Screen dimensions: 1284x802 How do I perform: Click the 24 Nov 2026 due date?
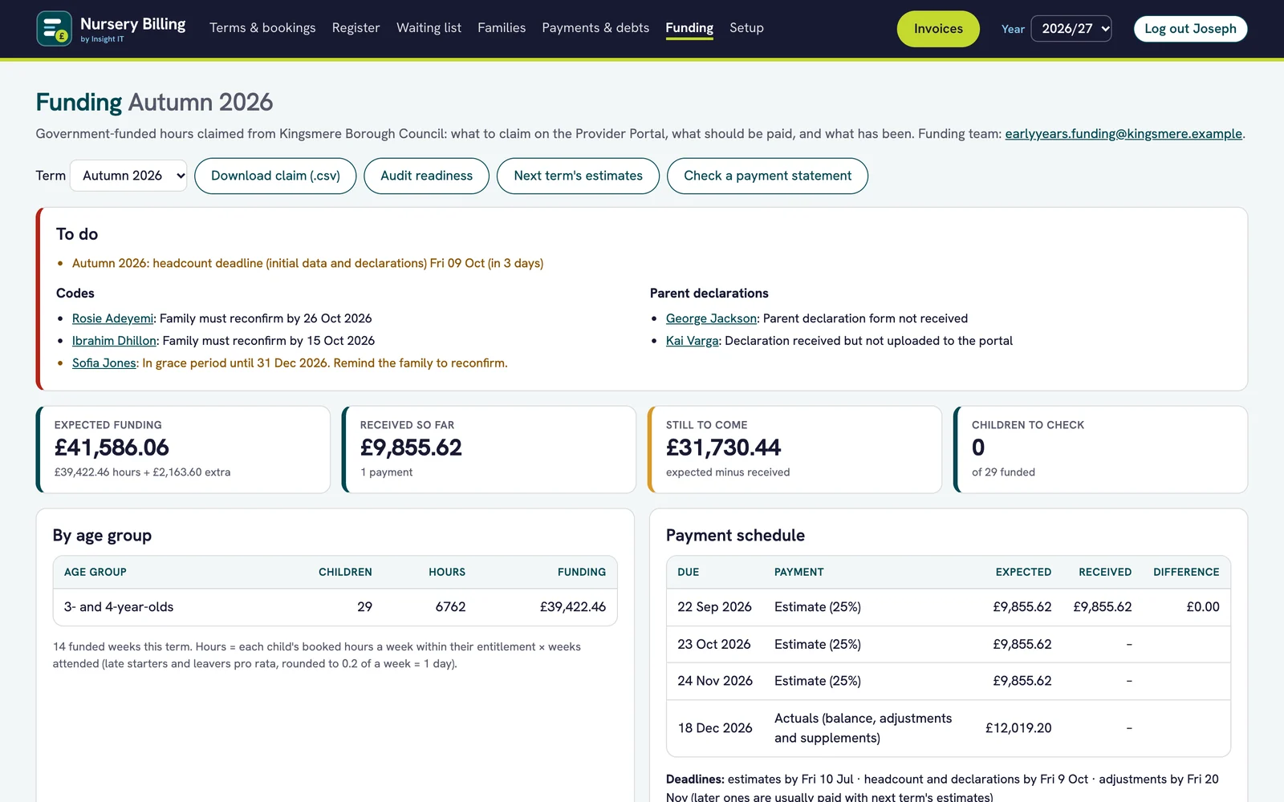coord(715,681)
